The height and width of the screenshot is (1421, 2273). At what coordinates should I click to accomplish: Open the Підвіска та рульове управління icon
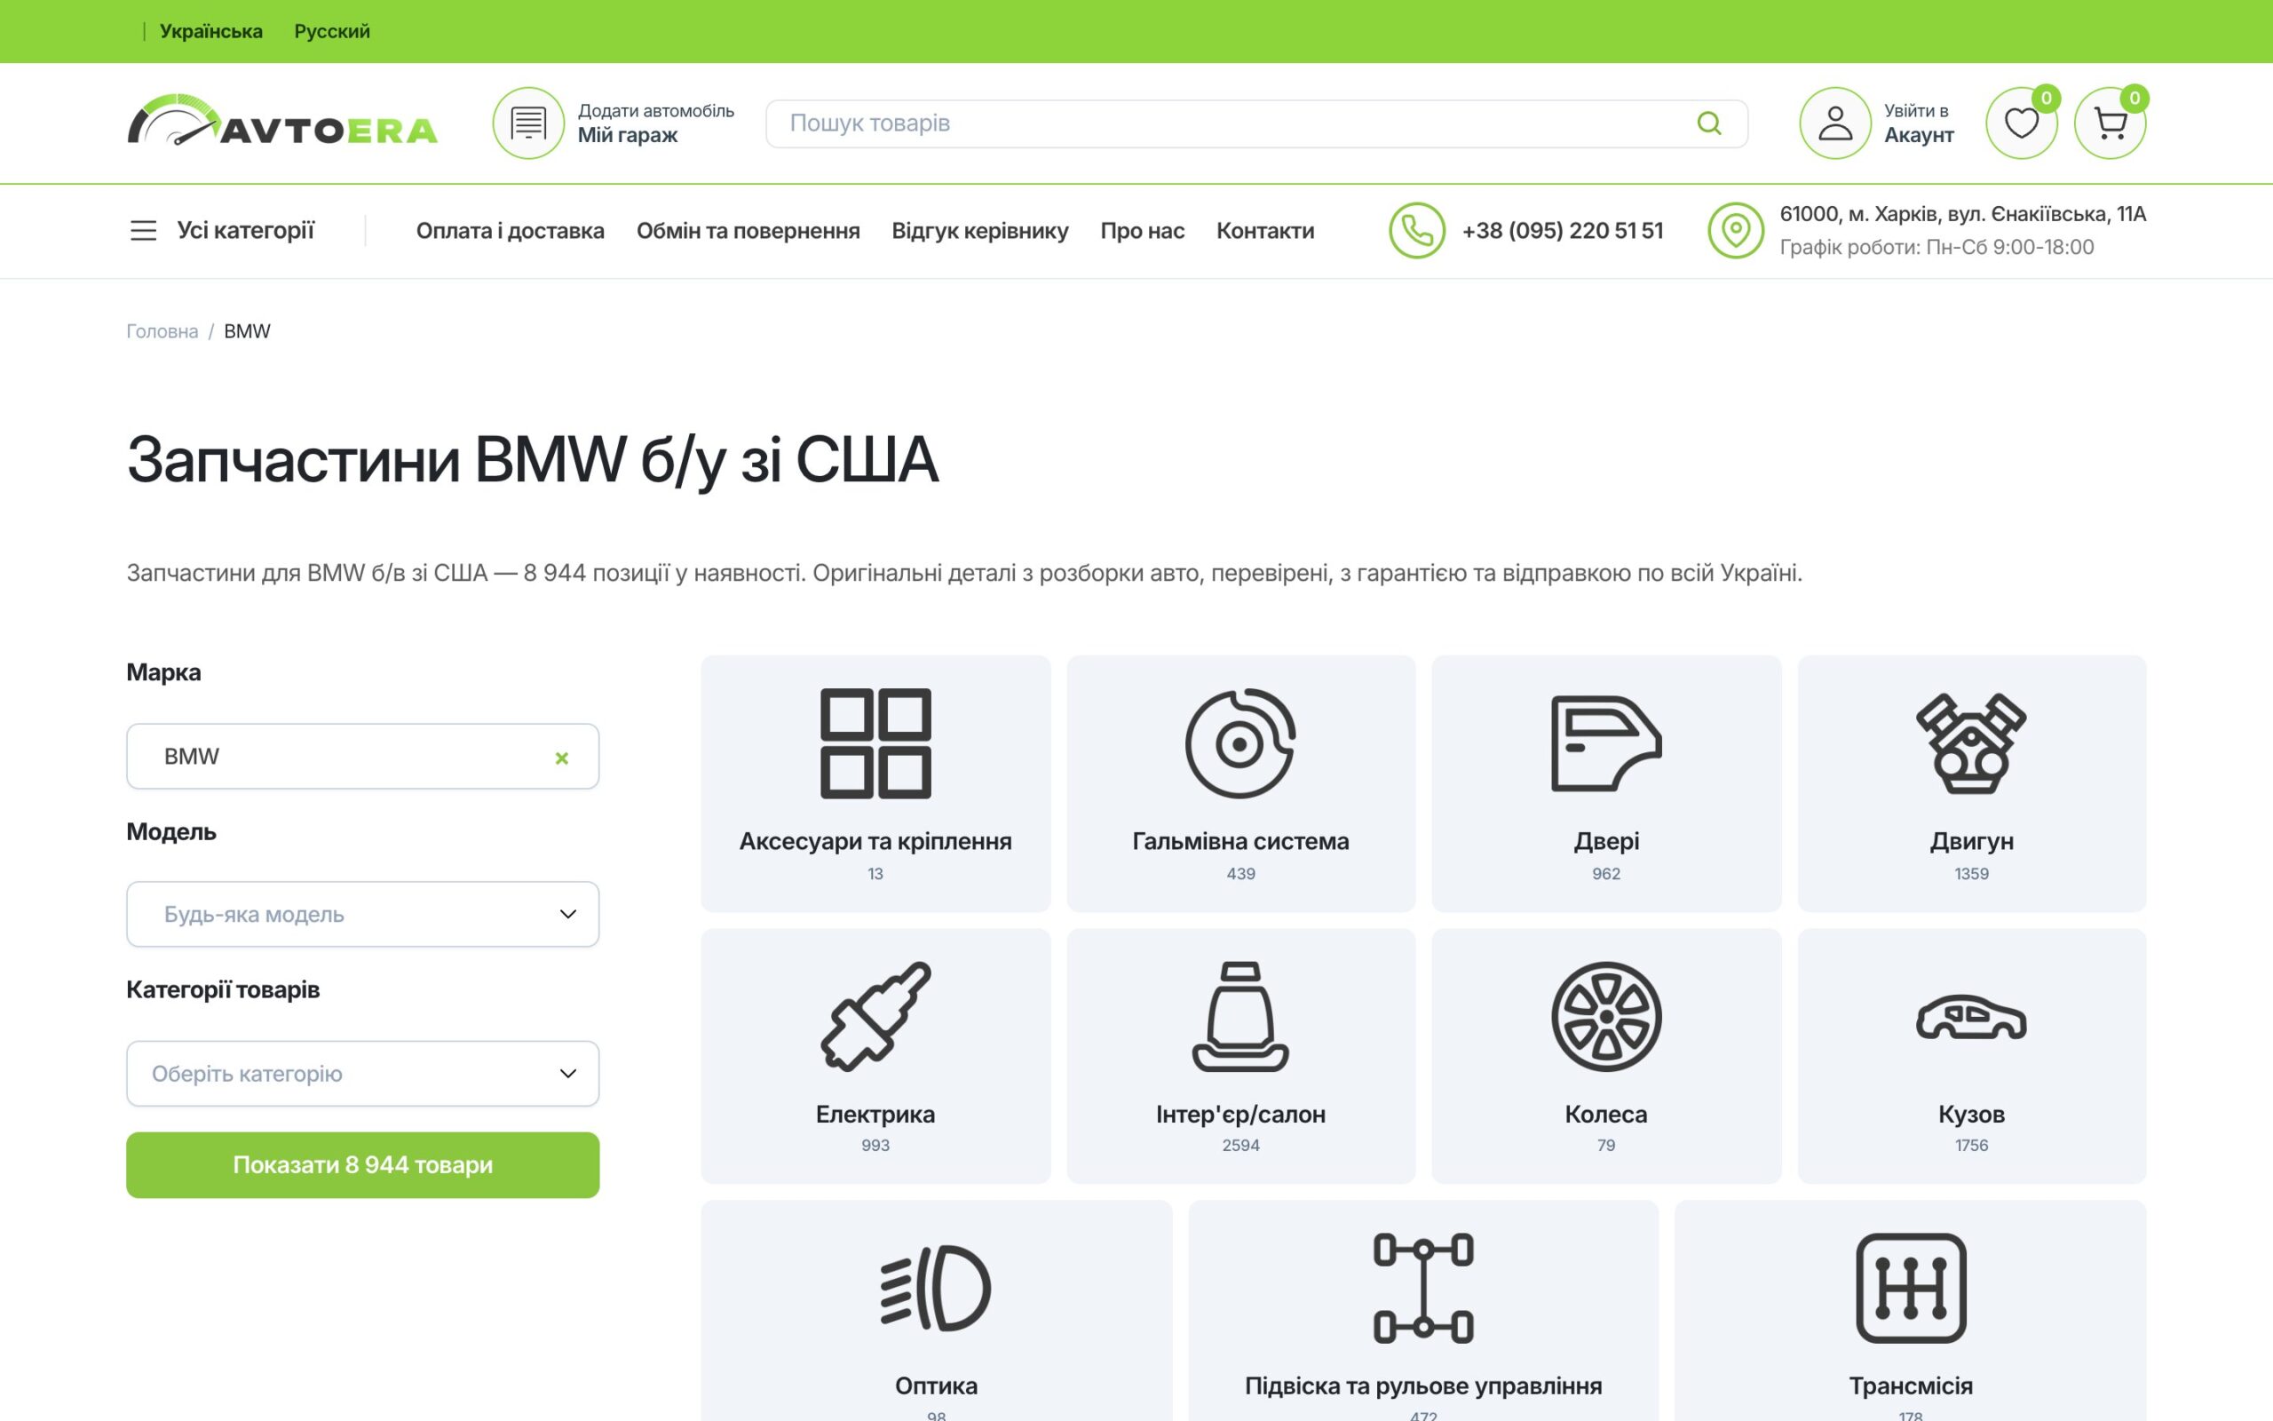(1423, 1288)
